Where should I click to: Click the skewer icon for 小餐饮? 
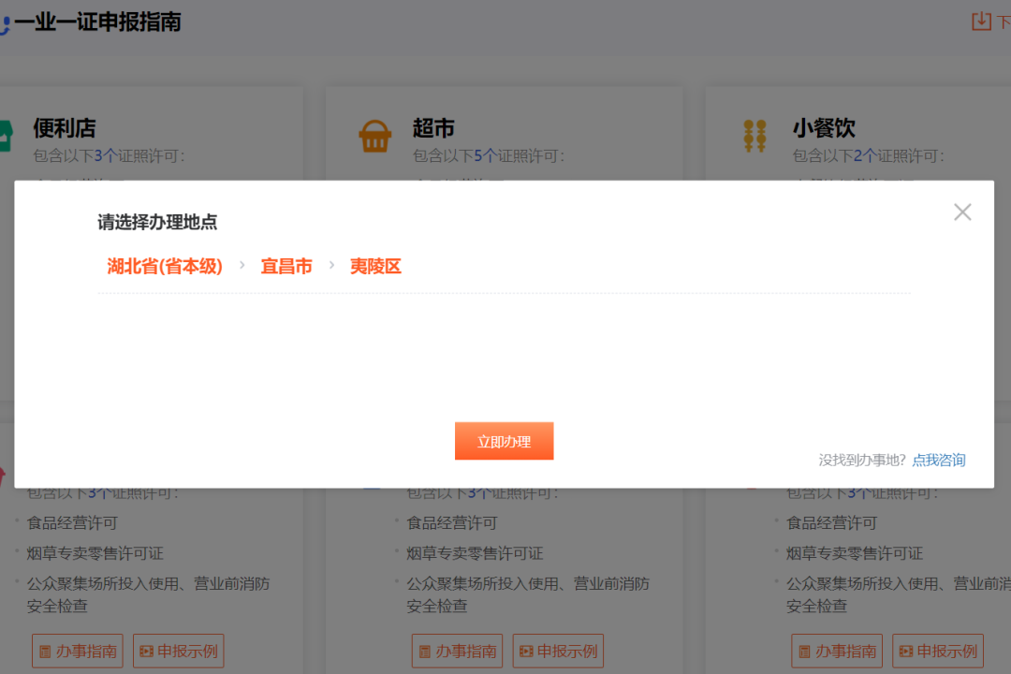coord(755,136)
